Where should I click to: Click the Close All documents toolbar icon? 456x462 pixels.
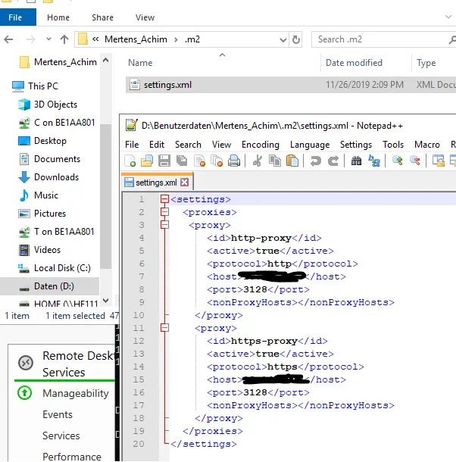click(x=217, y=161)
